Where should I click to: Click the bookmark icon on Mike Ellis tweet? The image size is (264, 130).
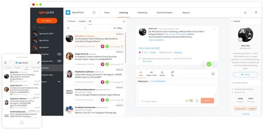click(x=203, y=64)
